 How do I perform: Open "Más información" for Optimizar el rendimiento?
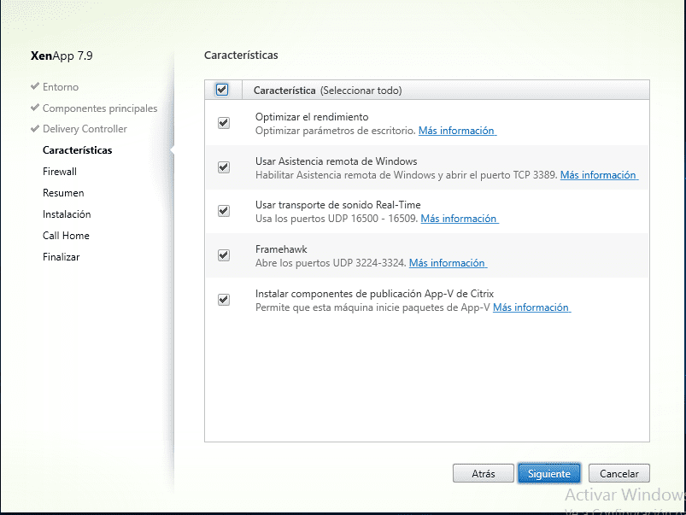[x=456, y=130]
